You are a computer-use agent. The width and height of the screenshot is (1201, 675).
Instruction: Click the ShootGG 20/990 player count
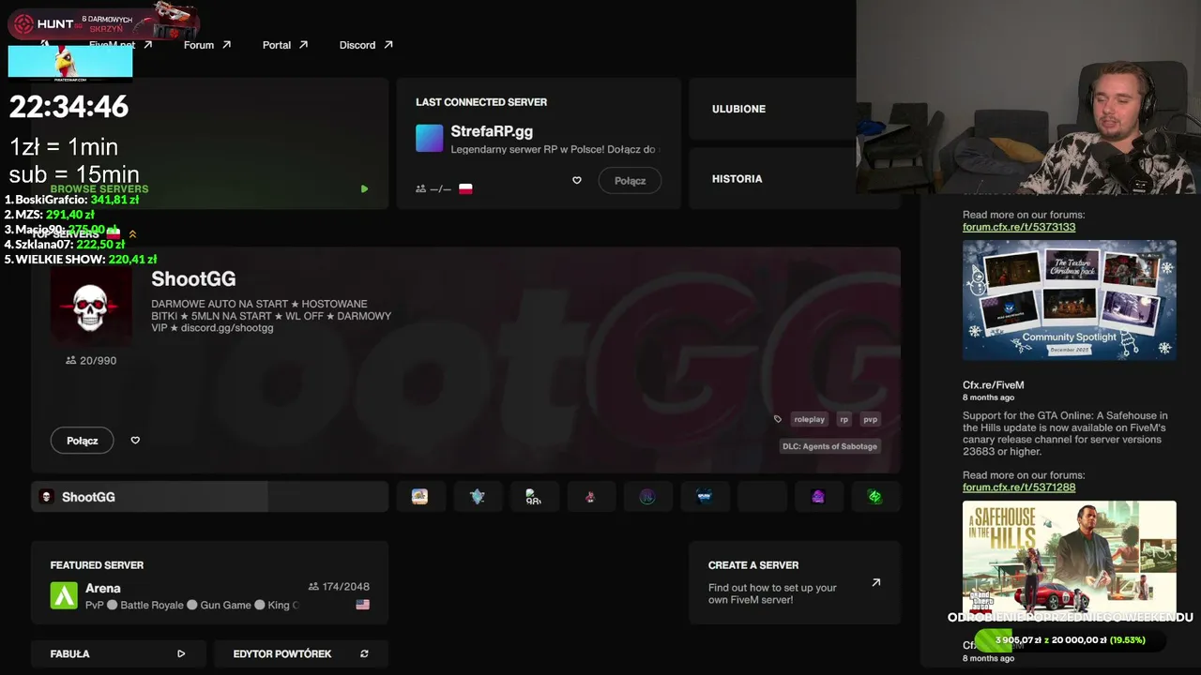tap(91, 360)
